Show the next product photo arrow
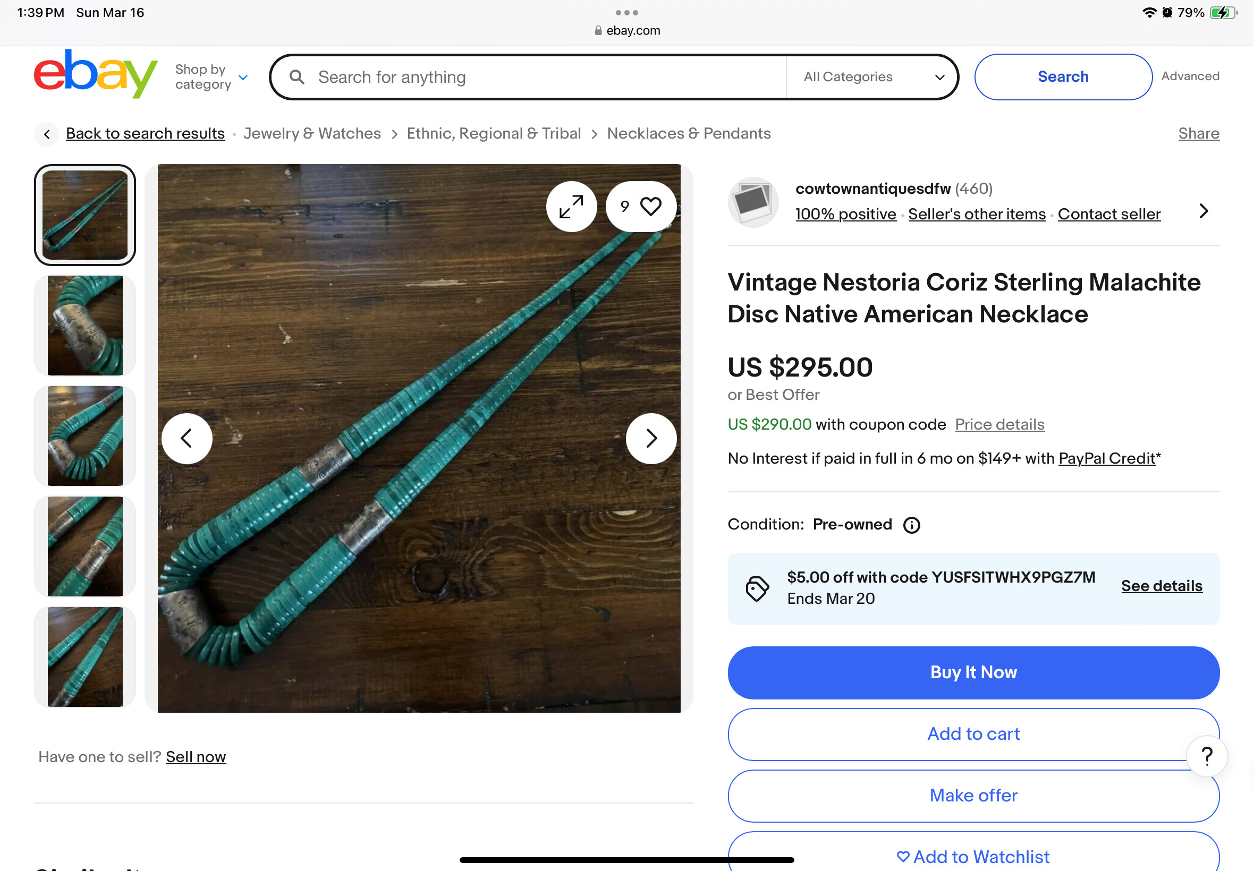 tap(651, 438)
